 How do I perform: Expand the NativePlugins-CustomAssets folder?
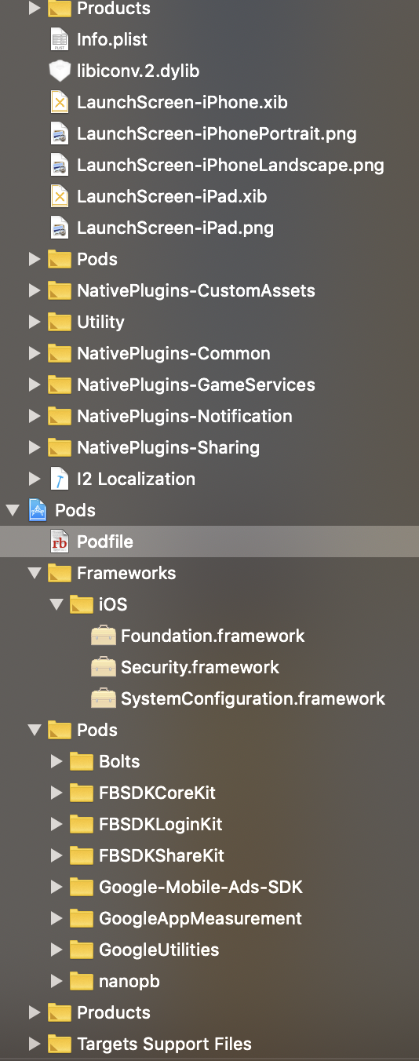coord(34,290)
